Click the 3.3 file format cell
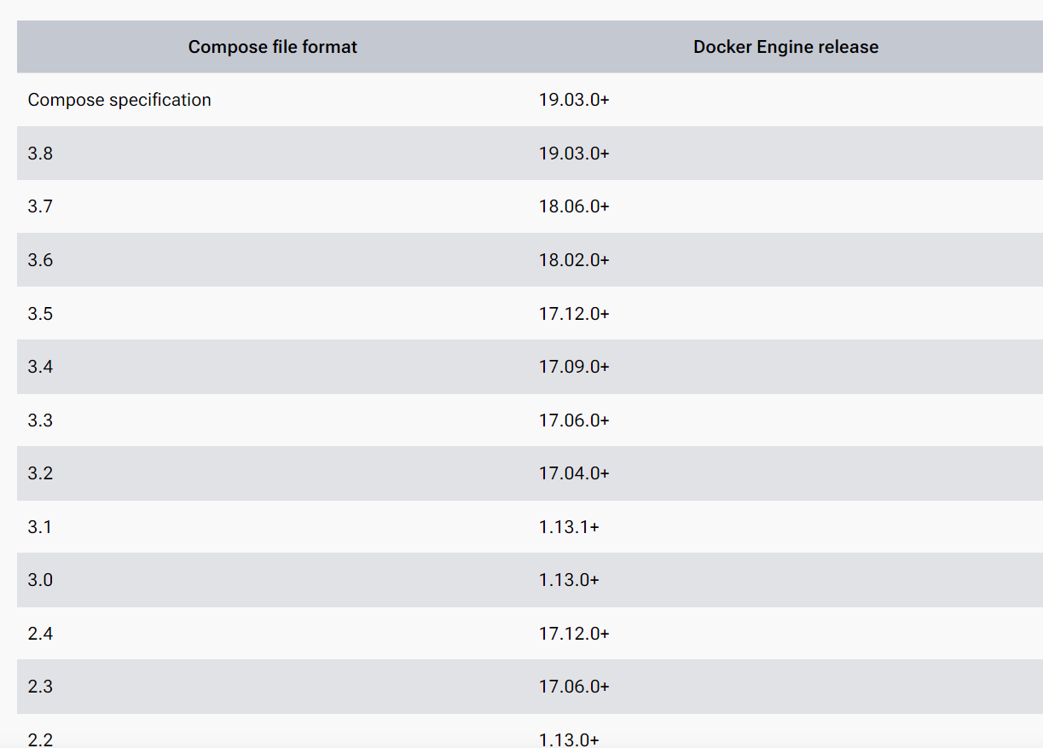The width and height of the screenshot is (1043, 748). point(273,420)
